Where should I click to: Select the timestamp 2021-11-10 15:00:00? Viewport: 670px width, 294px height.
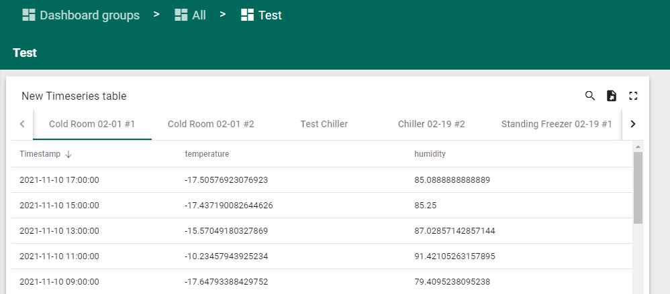[x=59, y=206]
